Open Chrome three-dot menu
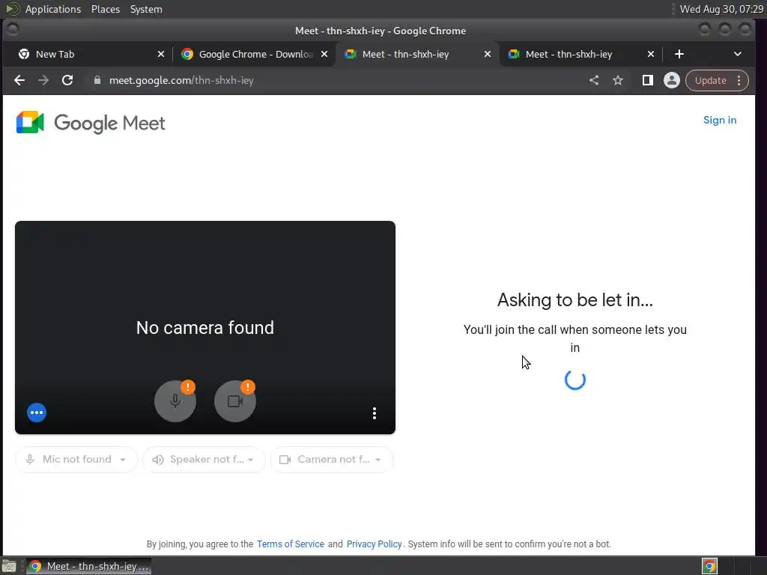 739,80
